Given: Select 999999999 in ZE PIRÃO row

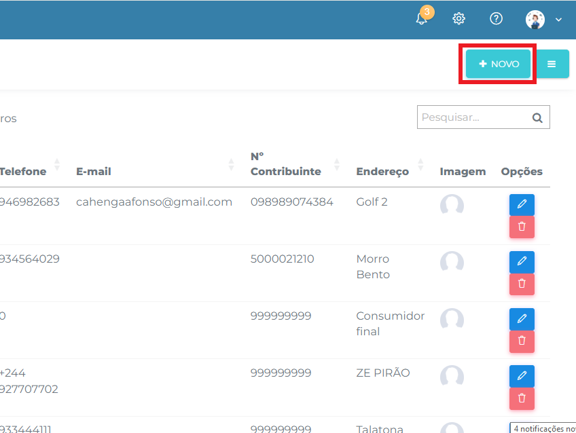Looking at the screenshot, I should pos(281,373).
